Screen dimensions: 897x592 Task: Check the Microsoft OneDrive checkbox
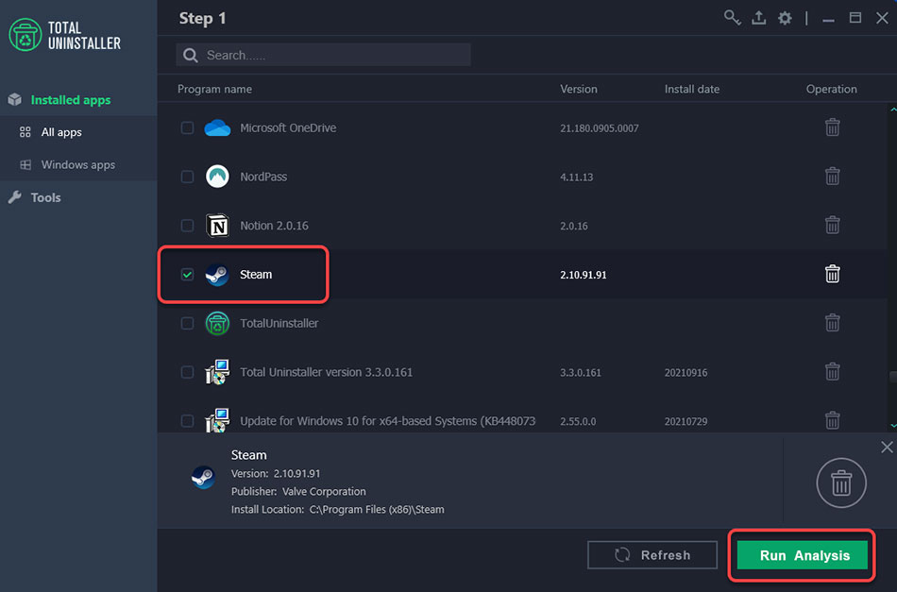187,127
